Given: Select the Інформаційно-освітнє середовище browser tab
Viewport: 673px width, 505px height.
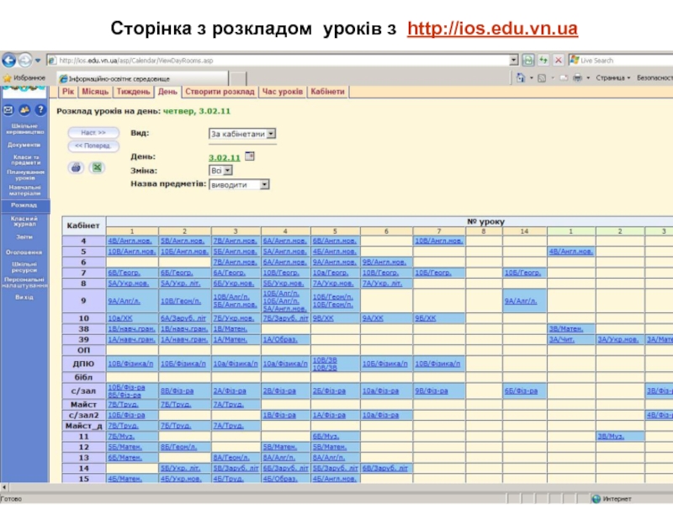Looking at the screenshot, I should [x=142, y=78].
